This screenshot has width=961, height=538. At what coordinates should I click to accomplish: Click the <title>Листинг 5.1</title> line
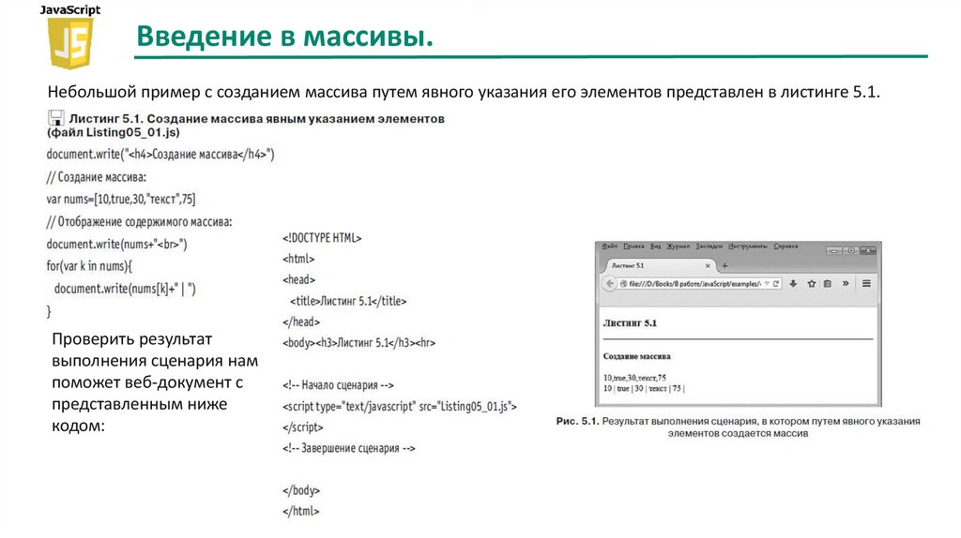point(348,301)
